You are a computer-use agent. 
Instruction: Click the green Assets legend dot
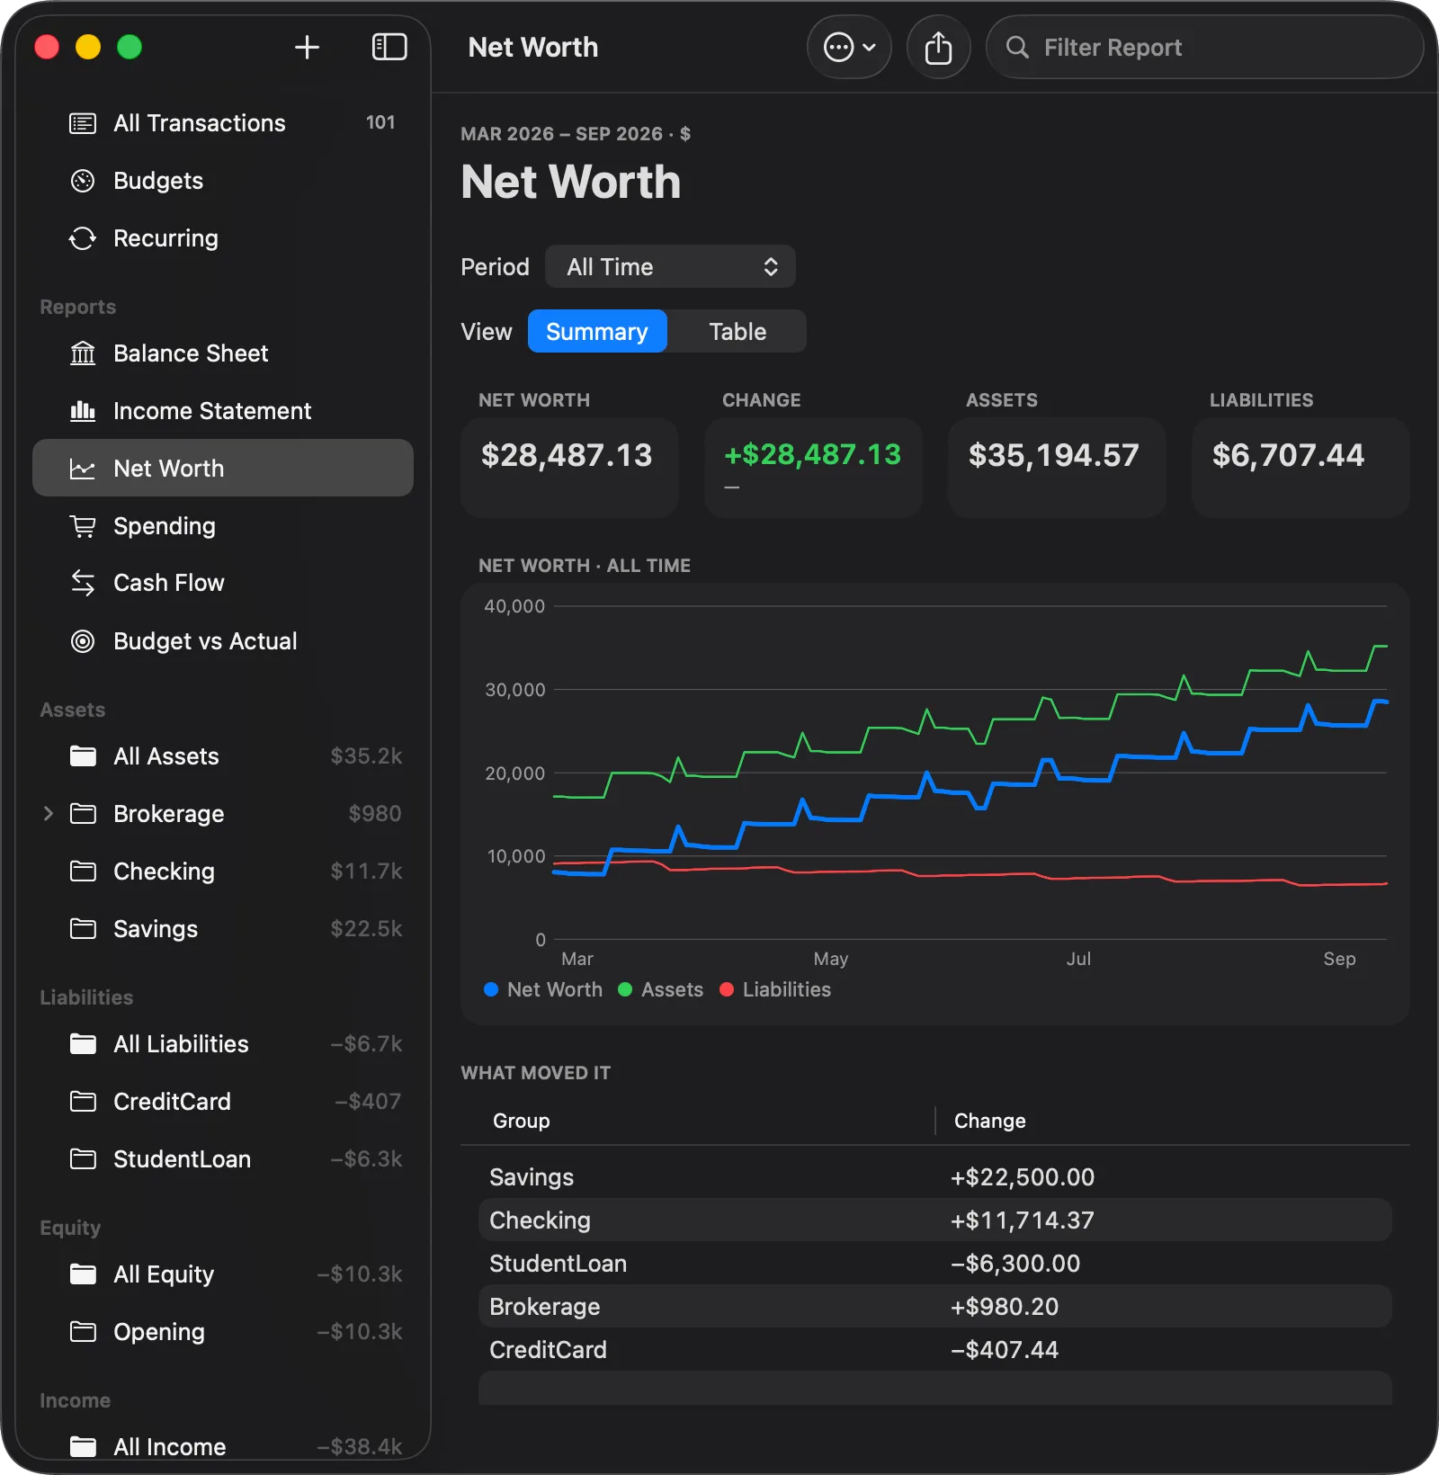tap(625, 989)
